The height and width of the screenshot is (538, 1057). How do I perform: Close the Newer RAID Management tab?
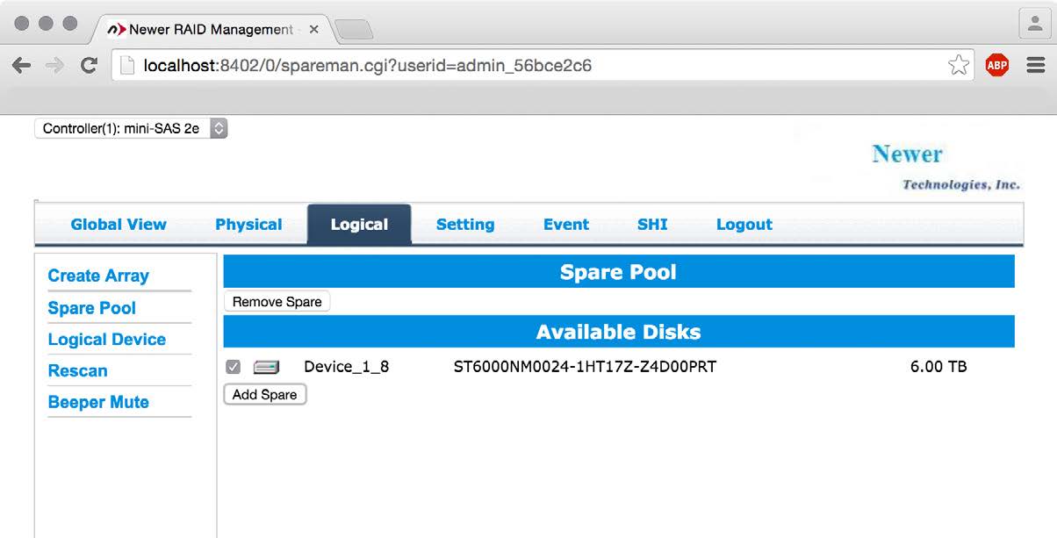click(314, 29)
